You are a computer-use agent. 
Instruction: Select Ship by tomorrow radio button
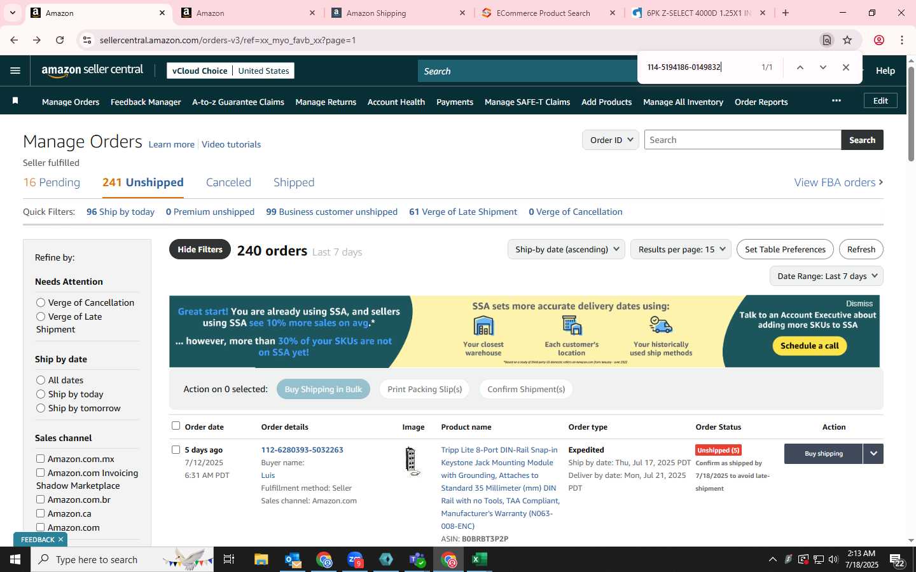pos(41,408)
